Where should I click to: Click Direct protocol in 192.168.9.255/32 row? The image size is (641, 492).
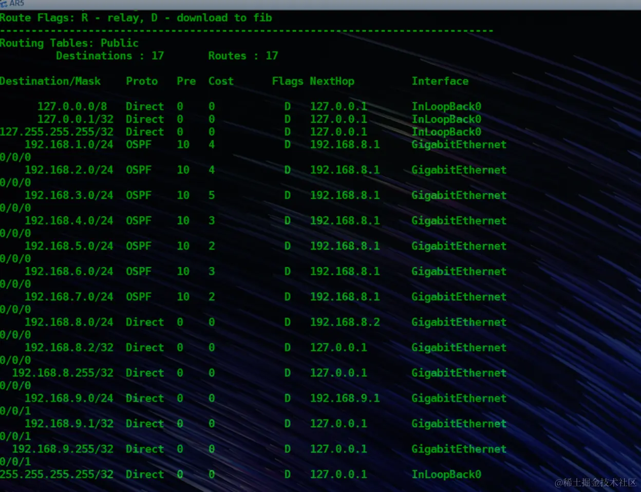coord(145,449)
